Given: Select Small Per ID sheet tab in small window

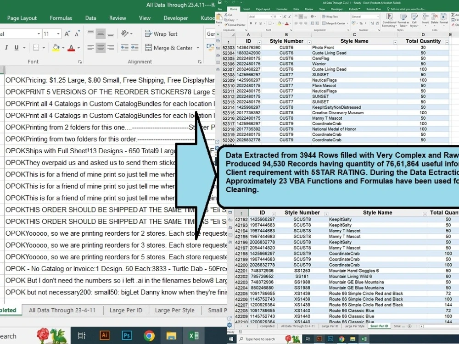Looking at the screenshot, I should click(x=379, y=326).
